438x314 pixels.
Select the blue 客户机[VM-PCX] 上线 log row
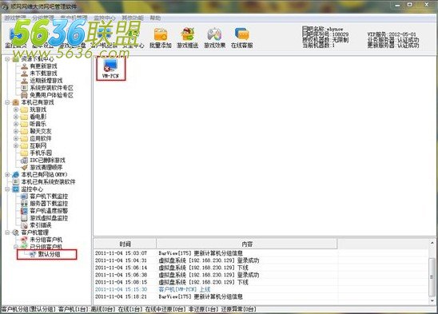[261, 290]
